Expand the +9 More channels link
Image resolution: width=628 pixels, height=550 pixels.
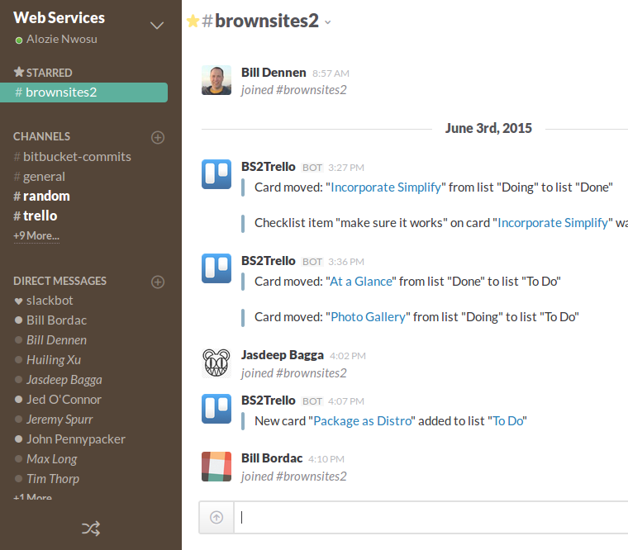36,235
